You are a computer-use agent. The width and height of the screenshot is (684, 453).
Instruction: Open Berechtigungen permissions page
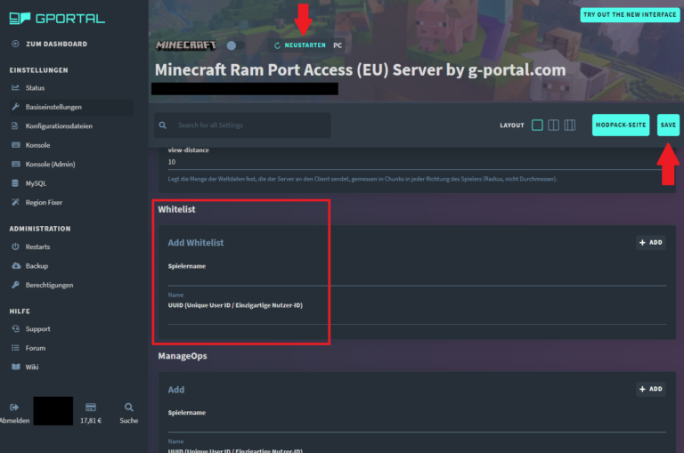tap(49, 285)
